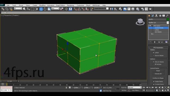This screenshot has height=96, width=170.
Task: Click the Key Filters button
Action: tap(136, 90)
